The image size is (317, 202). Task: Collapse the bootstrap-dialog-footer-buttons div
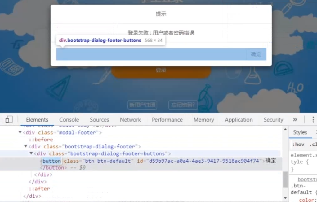click(31, 153)
